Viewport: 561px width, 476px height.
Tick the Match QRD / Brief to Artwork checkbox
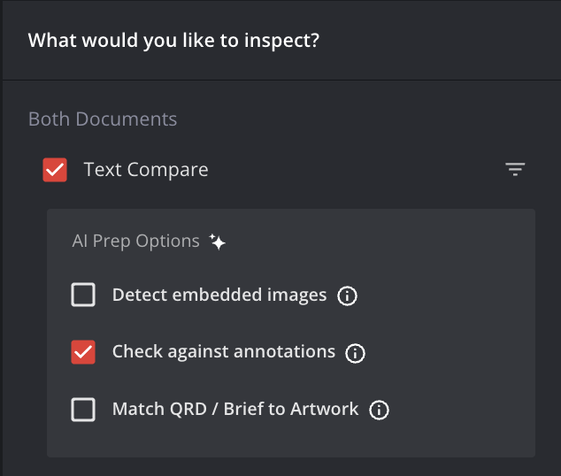tap(83, 410)
